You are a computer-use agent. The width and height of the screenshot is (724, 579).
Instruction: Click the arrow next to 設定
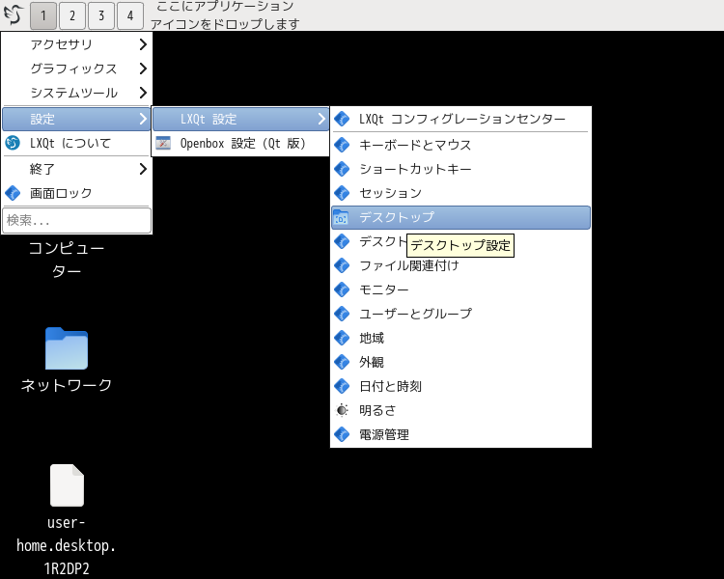143,119
